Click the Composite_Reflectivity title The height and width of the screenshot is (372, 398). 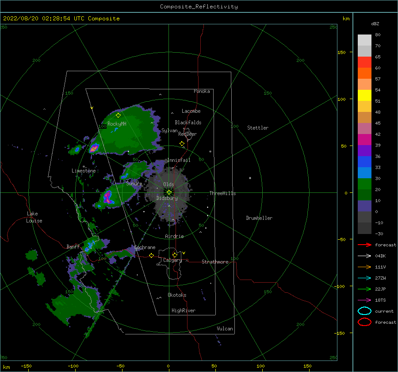click(x=199, y=7)
